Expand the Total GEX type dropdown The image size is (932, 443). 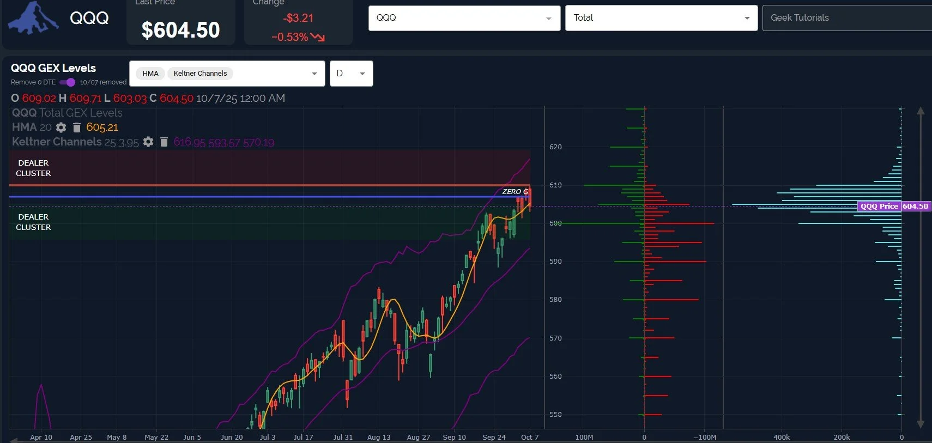(662, 18)
